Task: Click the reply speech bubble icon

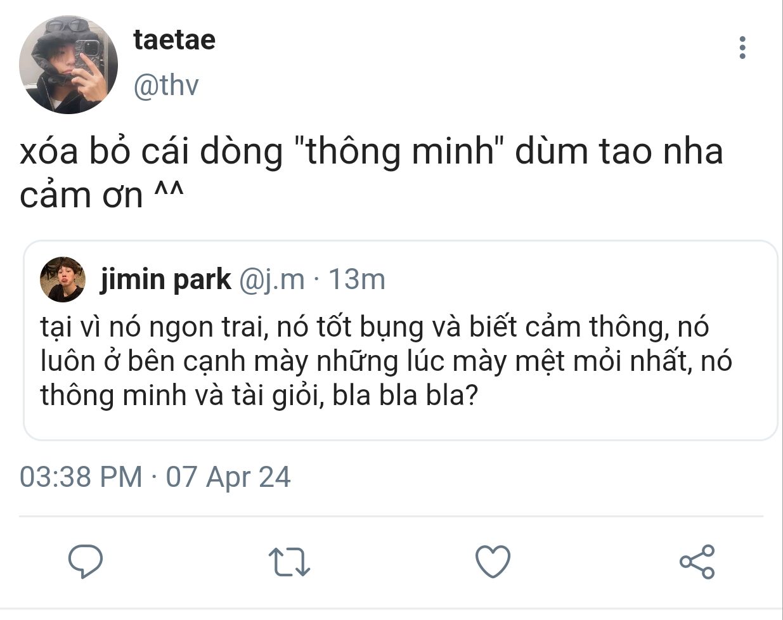Action: (86, 562)
